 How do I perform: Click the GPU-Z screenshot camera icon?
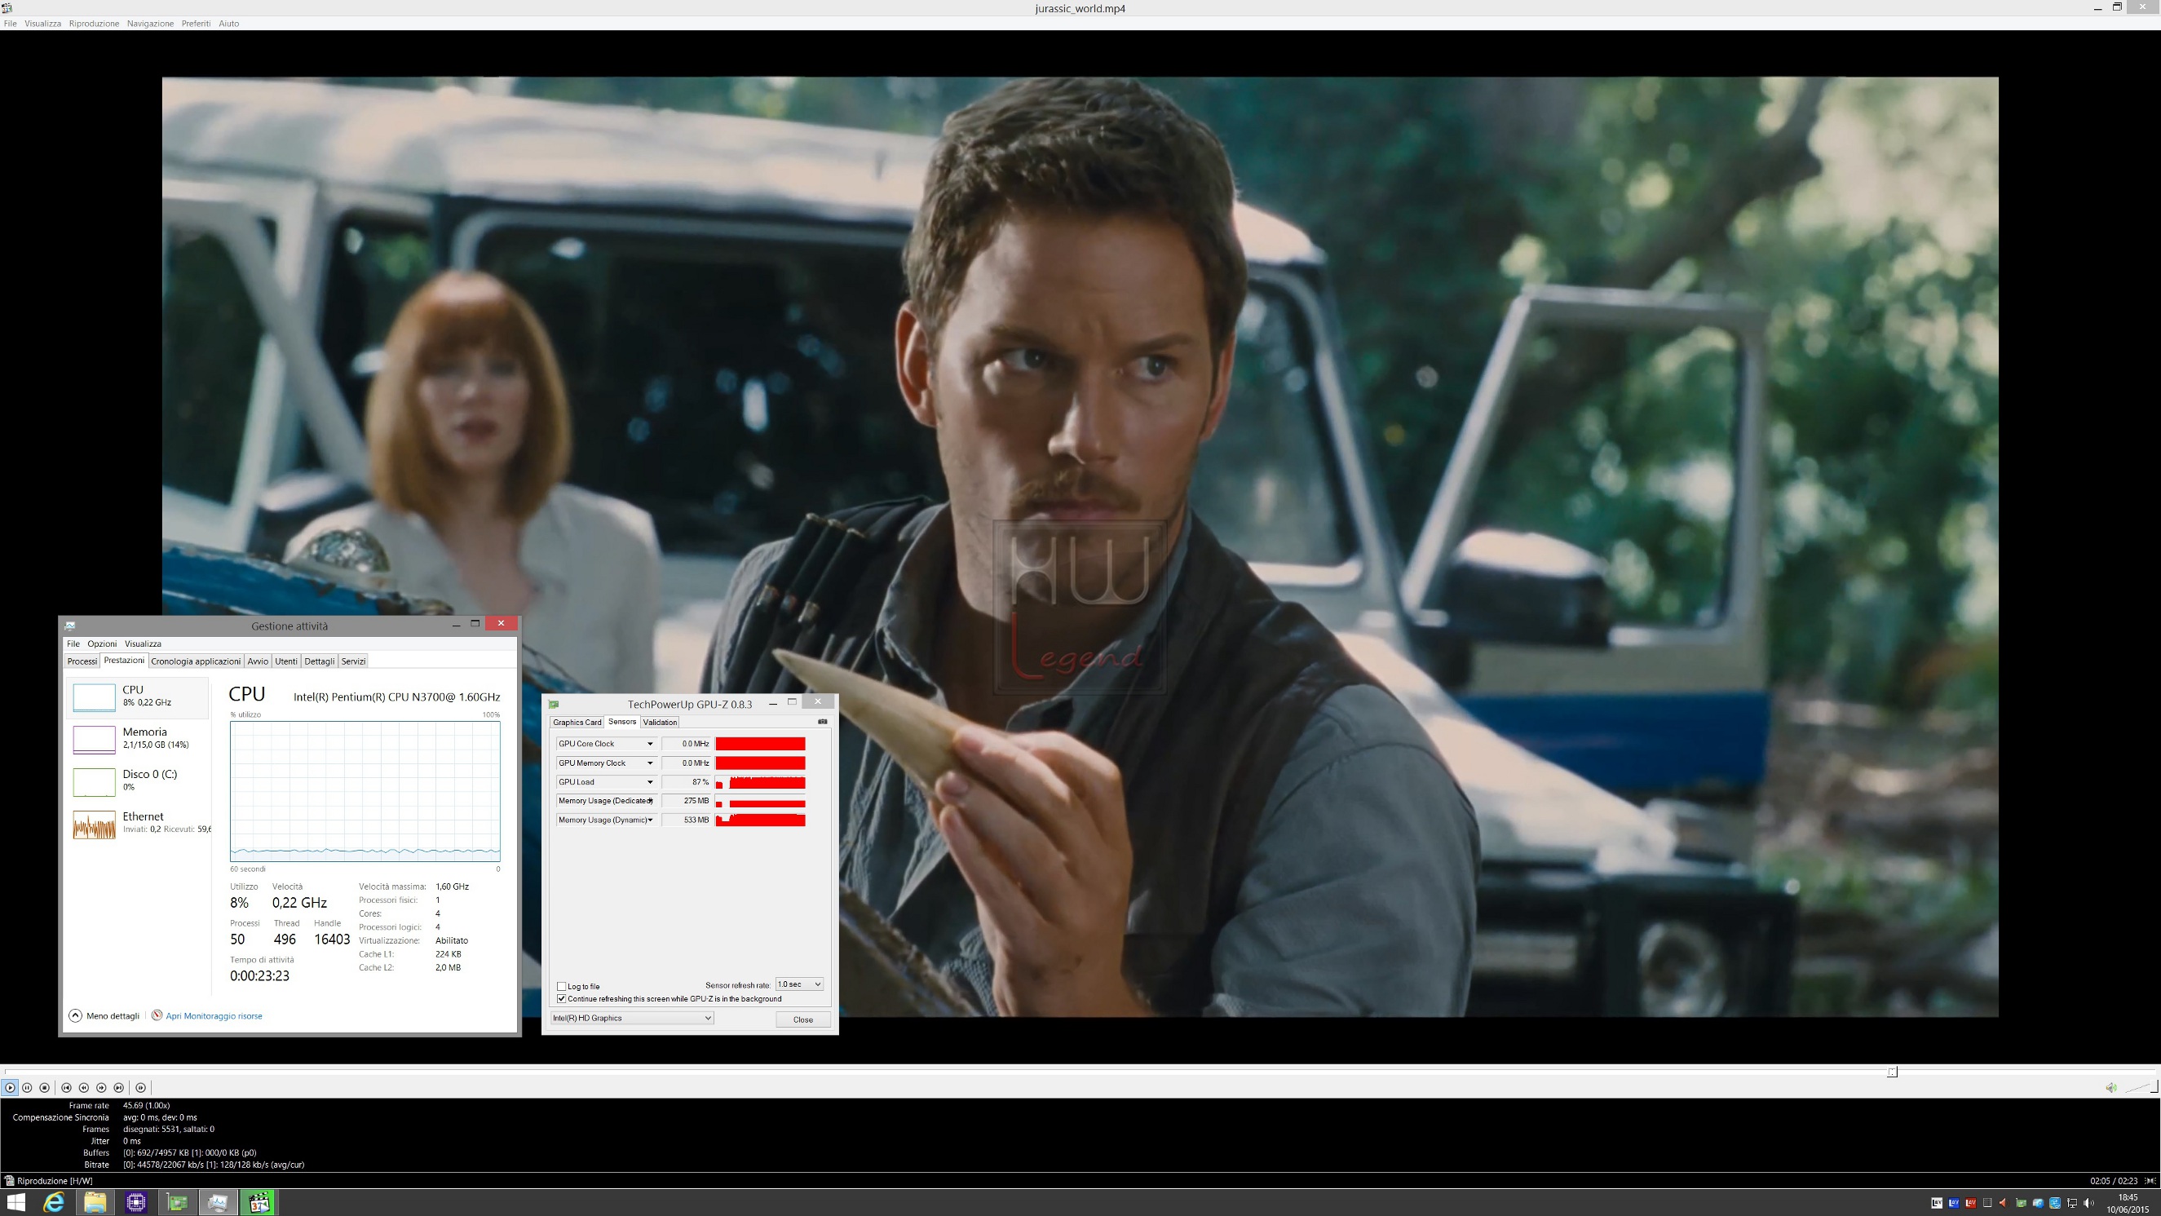[822, 722]
